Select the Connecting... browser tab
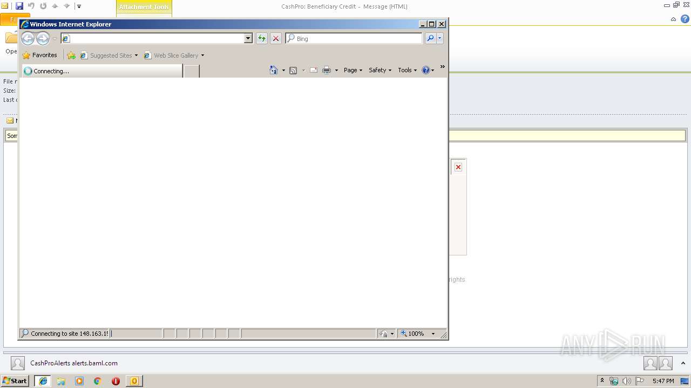 click(102, 71)
